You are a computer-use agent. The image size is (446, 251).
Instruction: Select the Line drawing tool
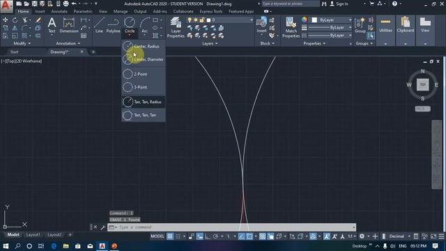coord(99,25)
